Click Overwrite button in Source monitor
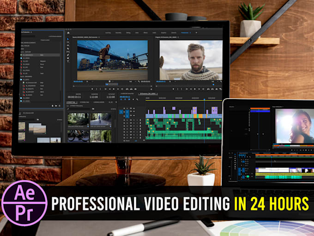This screenshot has height=236, width=314. pyautogui.click(x=131, y=89)
